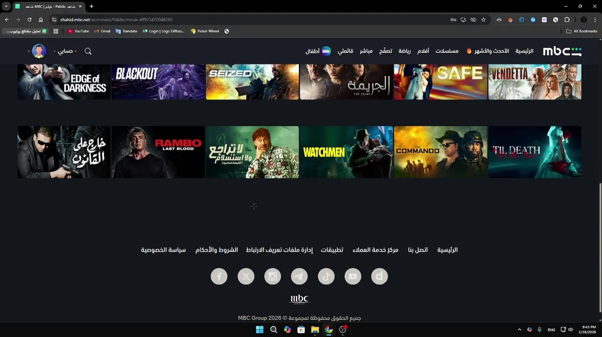The height and width of the screenshot is (337, 602).
Task: Click the footer الرئيسية link
Action: coord(447,250)
